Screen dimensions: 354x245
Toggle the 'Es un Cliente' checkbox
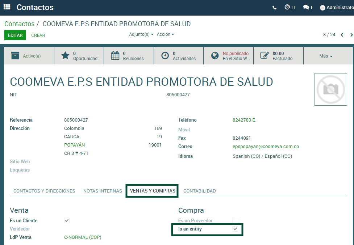67,220
